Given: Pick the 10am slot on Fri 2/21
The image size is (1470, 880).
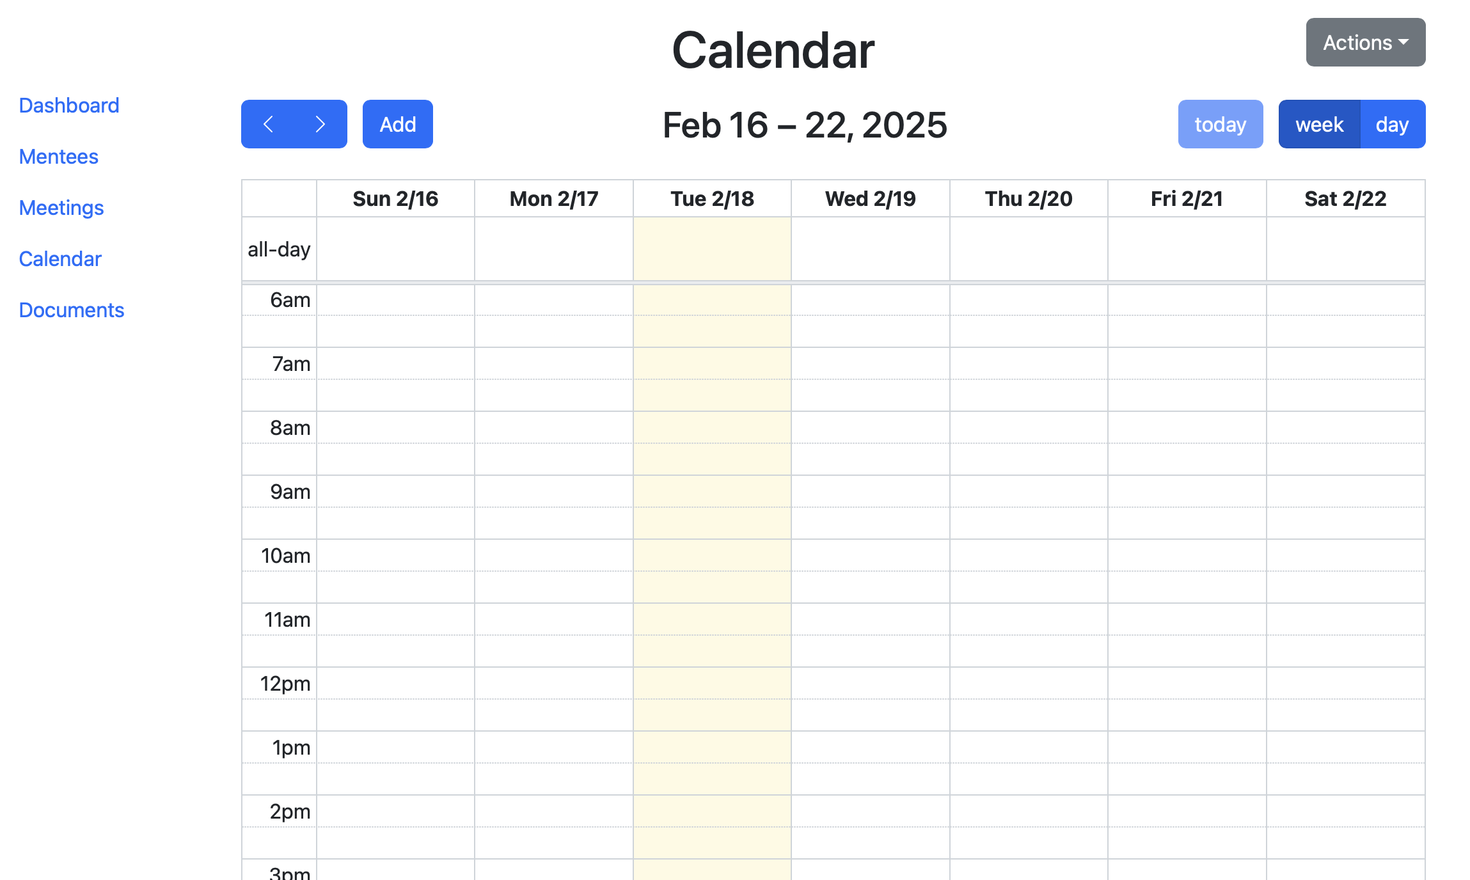Looking at the screenshot, I should (1187, 555).
